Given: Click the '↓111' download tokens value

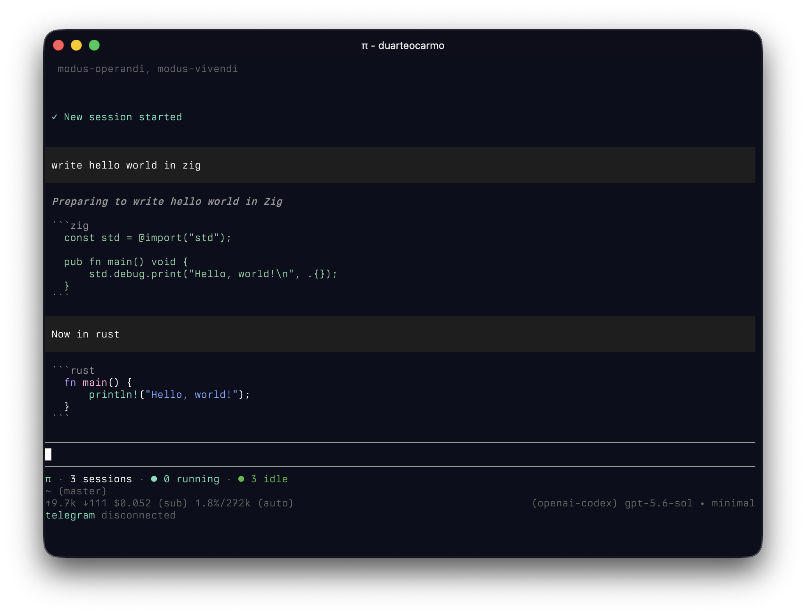Looking at the screenshot, I should coord(95,503).
